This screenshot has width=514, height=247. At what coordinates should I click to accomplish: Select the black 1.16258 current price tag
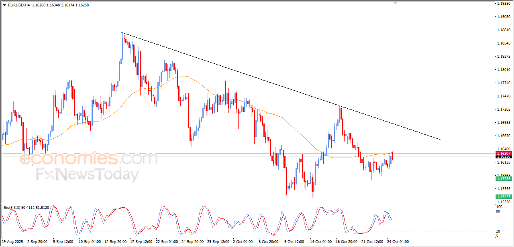503,157
